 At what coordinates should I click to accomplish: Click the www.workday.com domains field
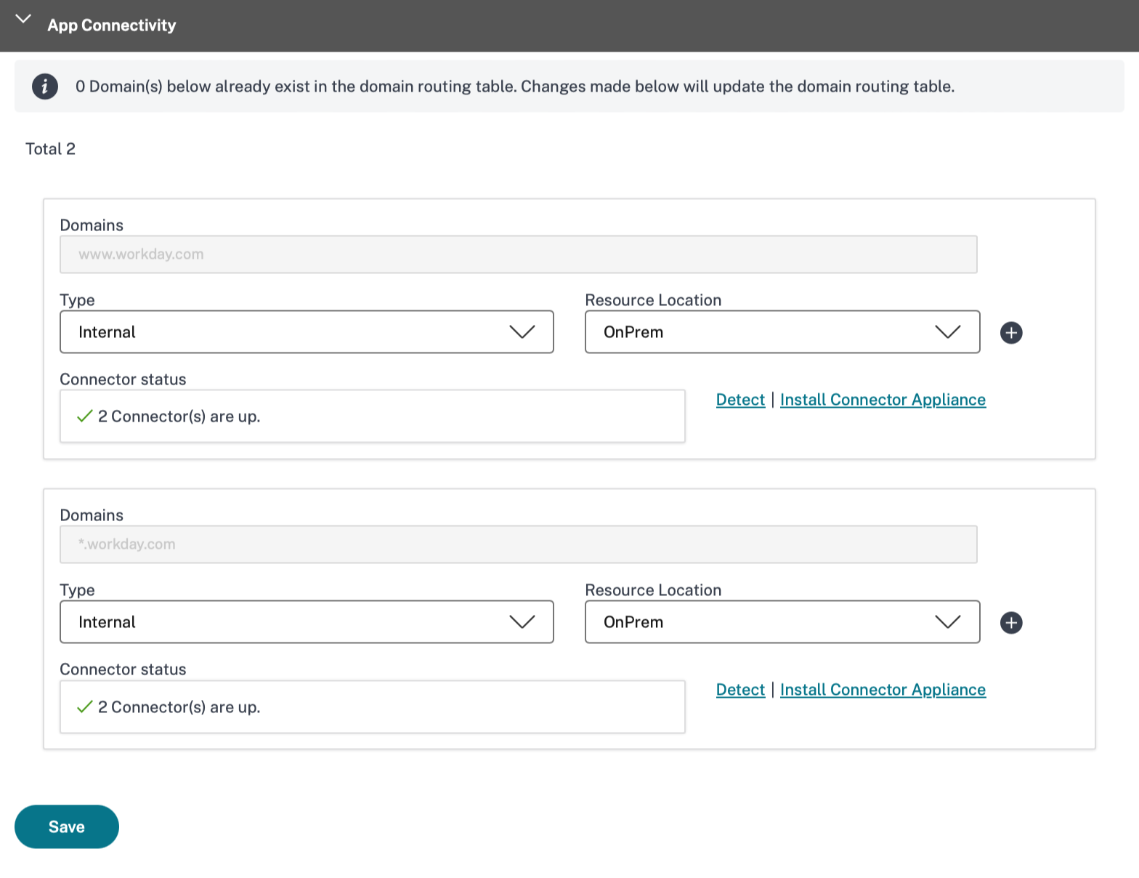[518, 254]
